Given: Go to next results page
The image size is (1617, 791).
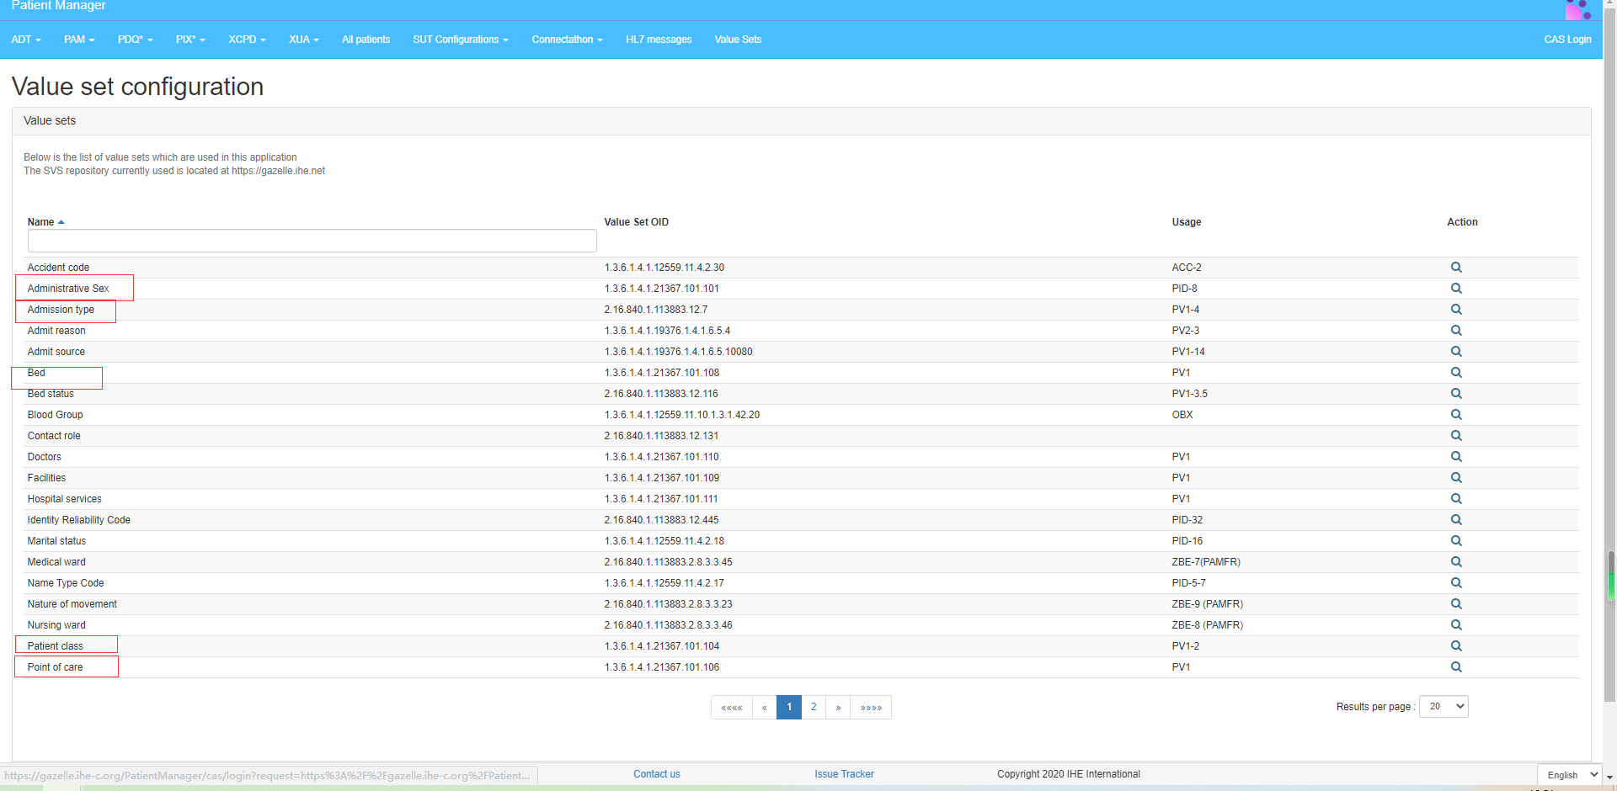Looking at the screenshot, I should pyautogui.click(x=838, y=707).
